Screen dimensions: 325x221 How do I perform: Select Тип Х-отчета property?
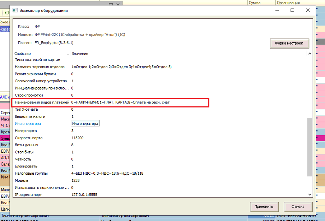[x=26, y=110]
